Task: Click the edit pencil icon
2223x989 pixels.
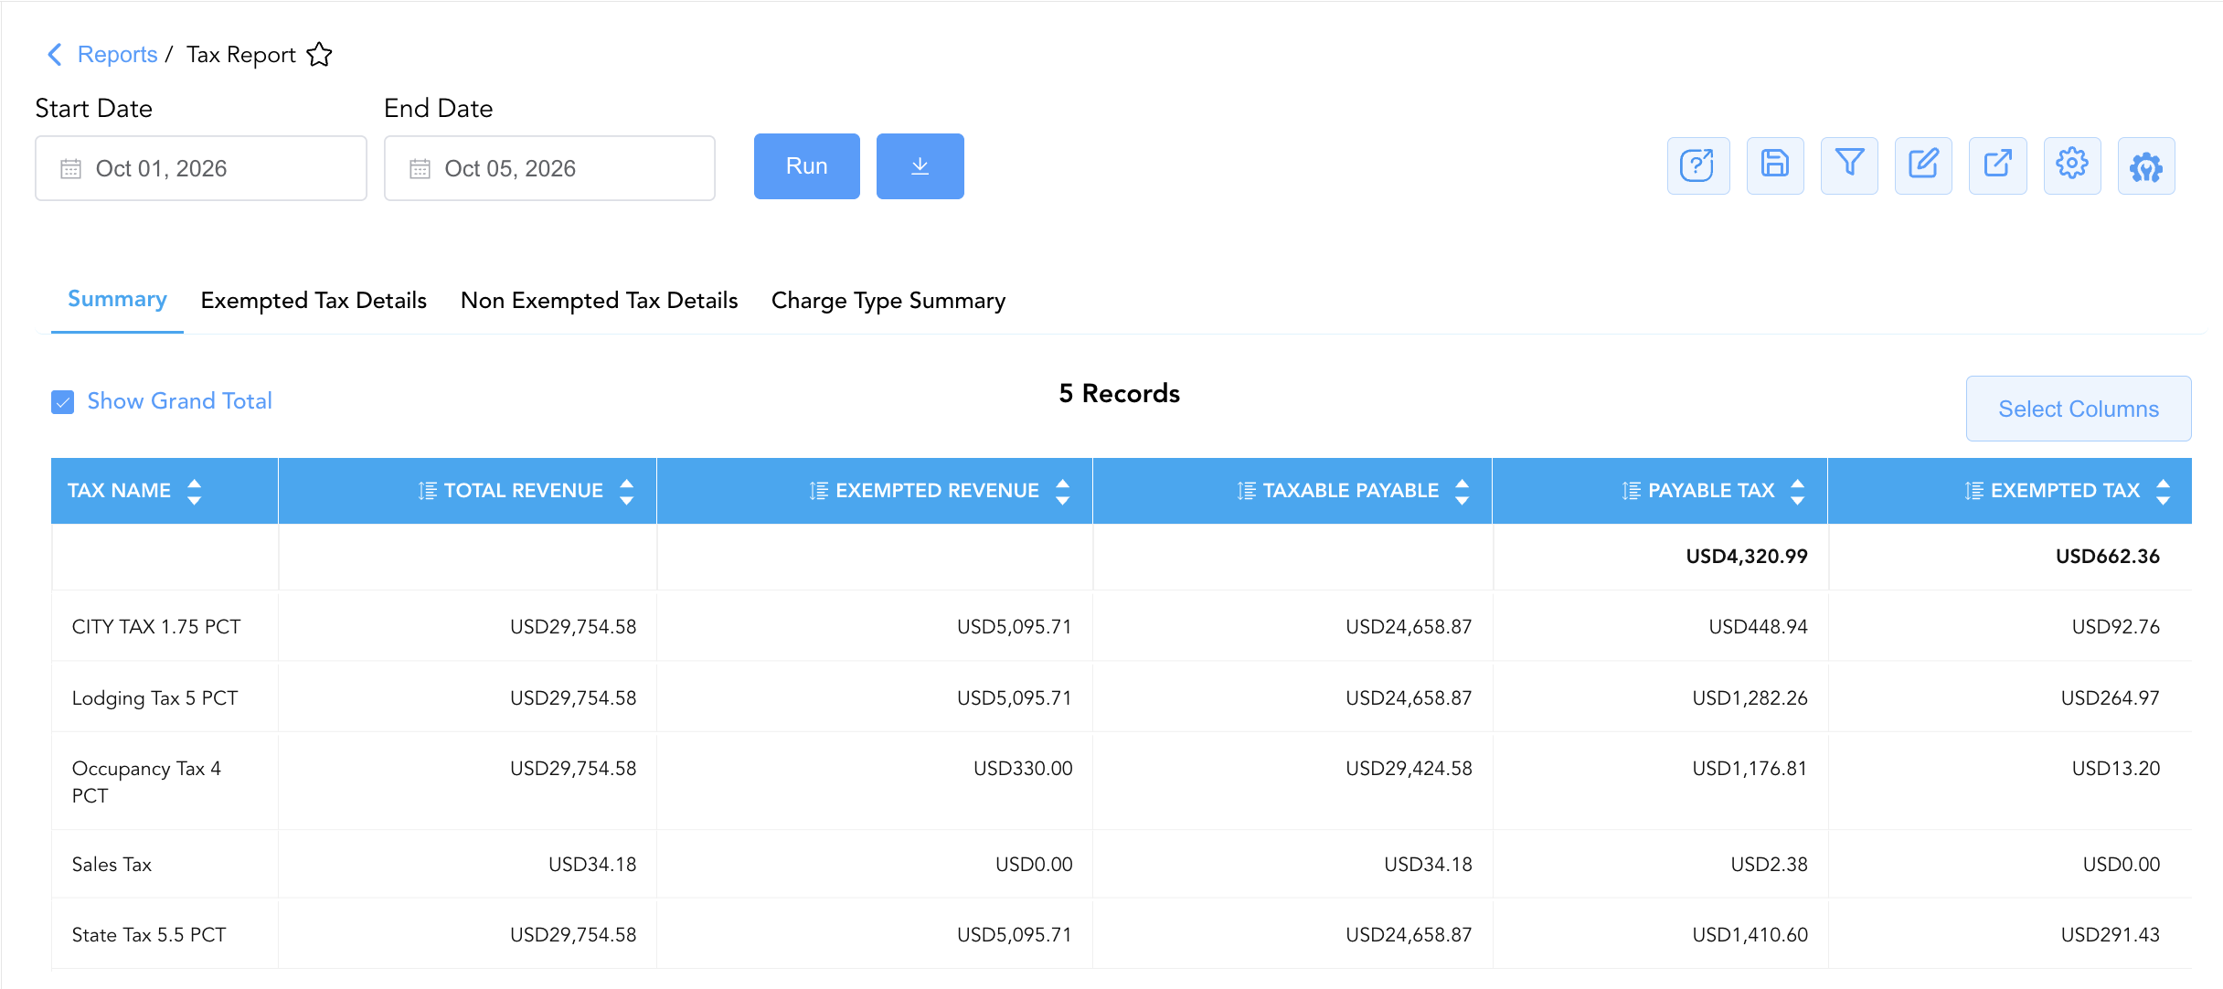Action: [x=1923, y=166]
